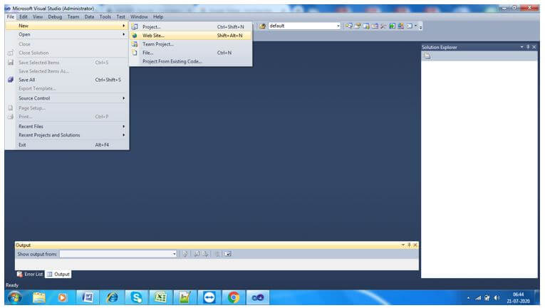This screenshot has height=308, width=545.
Task: Open Google Chrome from the taskbar
Action: pyautogui.click(x=234, y=297)
